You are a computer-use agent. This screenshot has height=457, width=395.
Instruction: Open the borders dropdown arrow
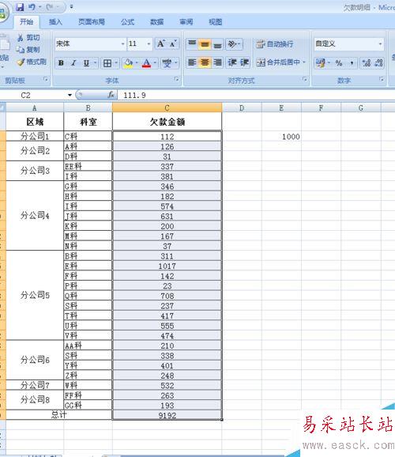click(x=116, y=62)
